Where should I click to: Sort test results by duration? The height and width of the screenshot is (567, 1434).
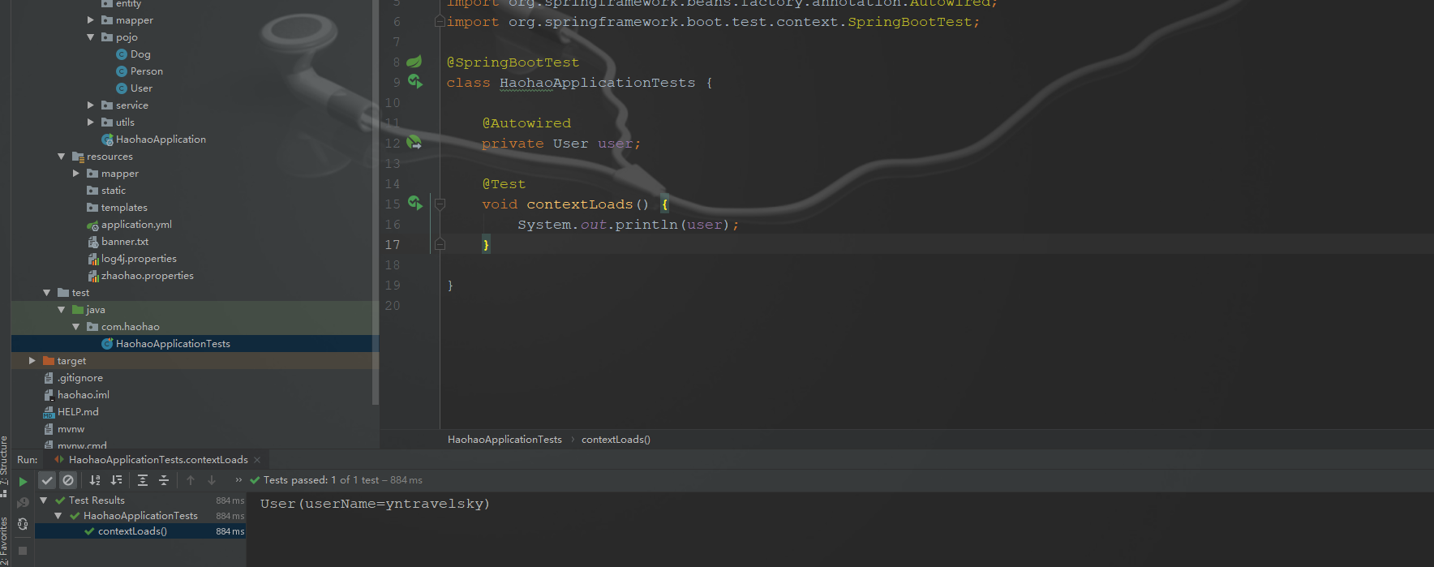pyautogui.click(x=117, y=480)
